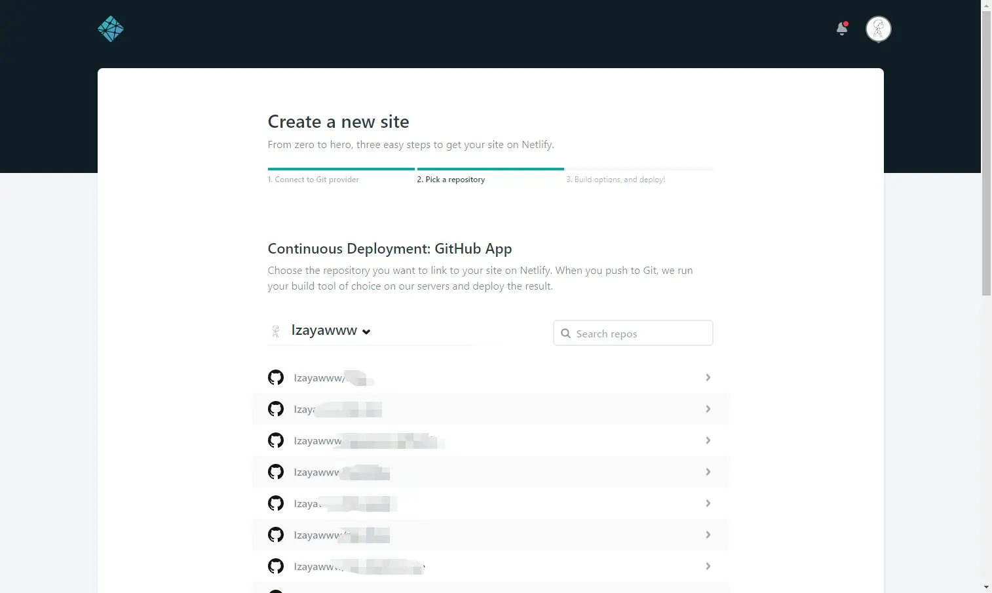Click the GitHub icon of the second repository

click(276, 409)
